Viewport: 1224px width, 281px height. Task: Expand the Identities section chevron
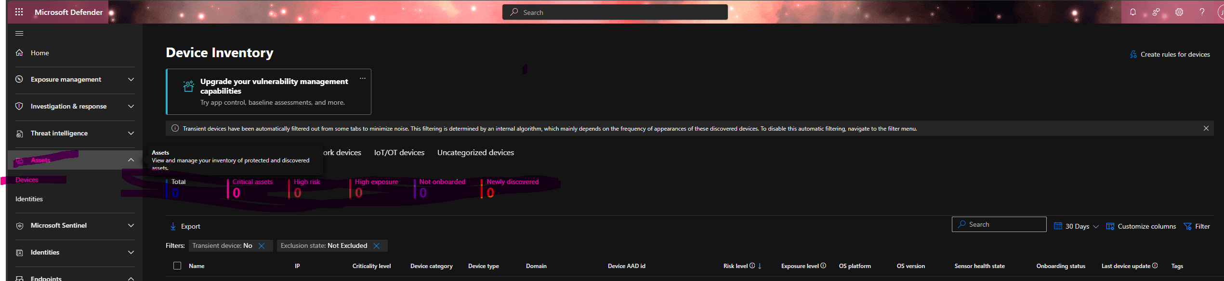(131, 252)
